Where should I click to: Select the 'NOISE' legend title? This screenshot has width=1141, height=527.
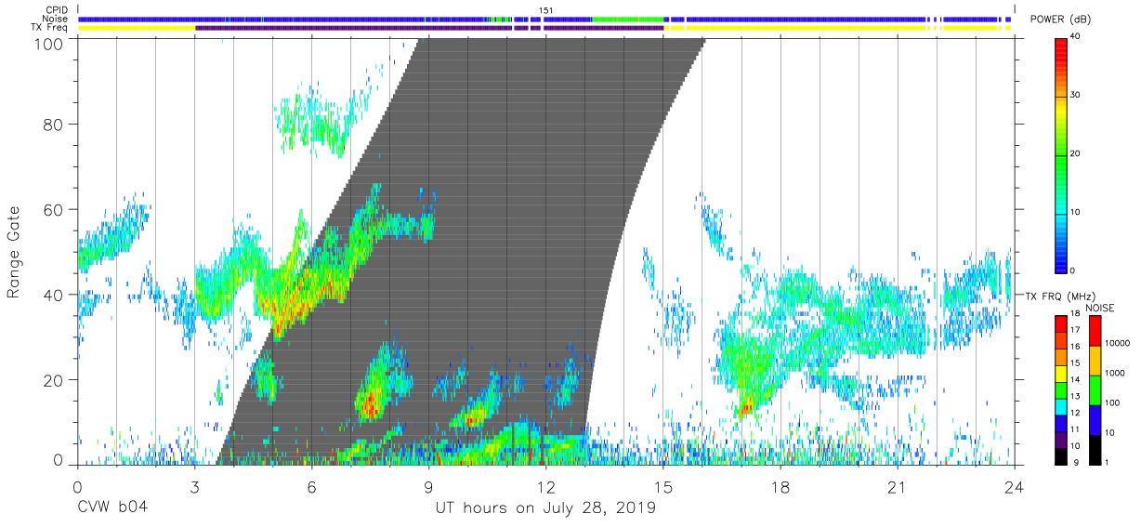tap(1099, 308)
